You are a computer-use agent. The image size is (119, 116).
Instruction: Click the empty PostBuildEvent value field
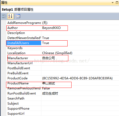(80, 68)
